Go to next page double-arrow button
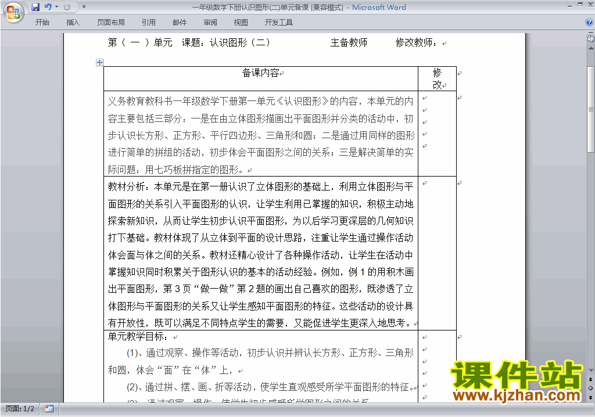 pyautogui.click(x=590, y=397)
